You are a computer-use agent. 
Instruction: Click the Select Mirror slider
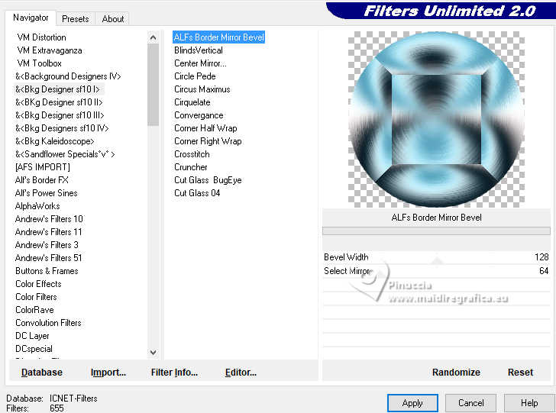click(436, 271)
